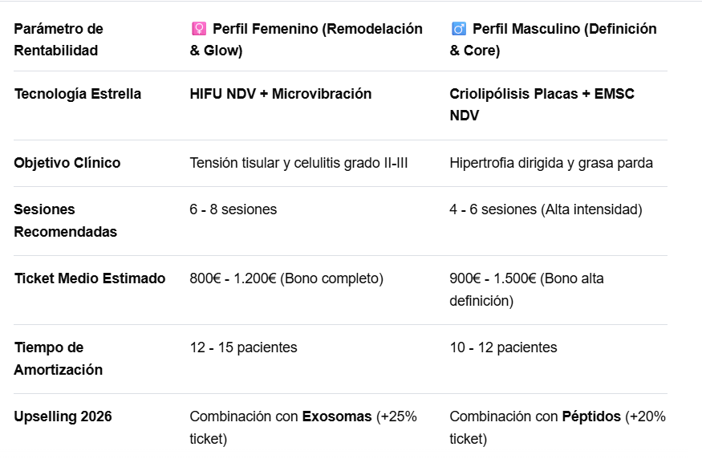Select the "Perfil Femenino (Remodelación & Glow)" header text

(x=306, y=39)
